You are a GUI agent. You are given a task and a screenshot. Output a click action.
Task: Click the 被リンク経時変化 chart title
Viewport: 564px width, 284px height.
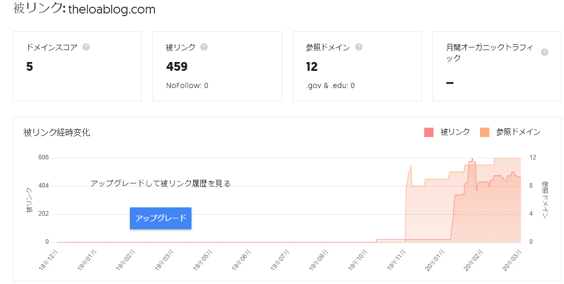(56, 132)
